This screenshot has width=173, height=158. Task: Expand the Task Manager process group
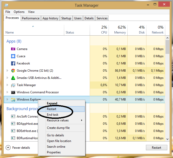pyautogui.click(x=7, y=85)
